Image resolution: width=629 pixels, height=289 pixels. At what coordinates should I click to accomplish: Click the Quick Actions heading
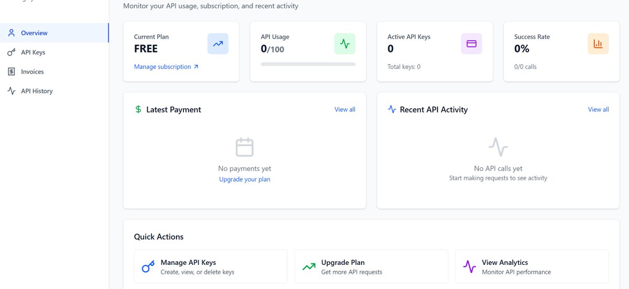point(159,237)
